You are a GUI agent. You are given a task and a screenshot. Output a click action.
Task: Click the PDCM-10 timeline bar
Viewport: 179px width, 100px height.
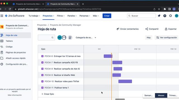pos(125,81)
